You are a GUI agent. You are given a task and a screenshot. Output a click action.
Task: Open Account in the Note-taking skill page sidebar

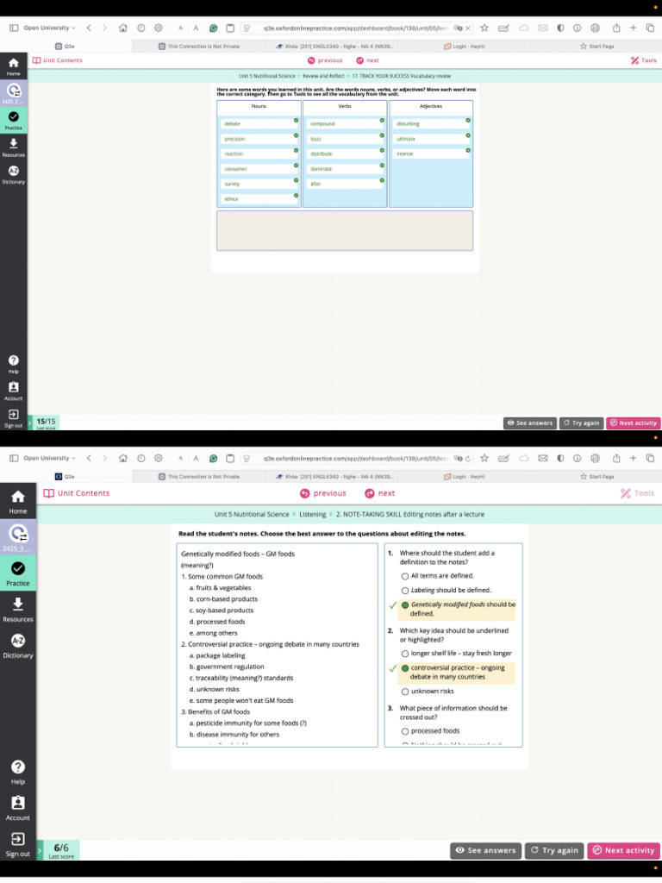click(x=18, y=809)
